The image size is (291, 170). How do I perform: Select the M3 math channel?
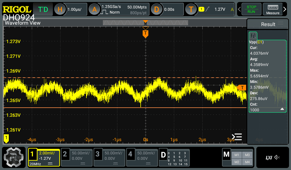pos(247,155)
